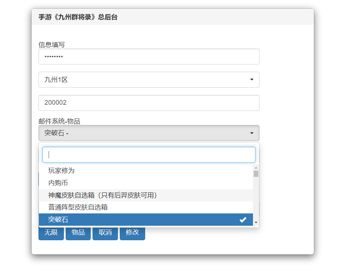Select 玩家修为 from the item list

pyautogui.click(x=62, y=170)
